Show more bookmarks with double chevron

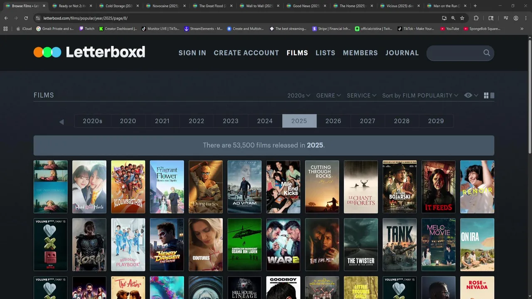coord(522,29)
